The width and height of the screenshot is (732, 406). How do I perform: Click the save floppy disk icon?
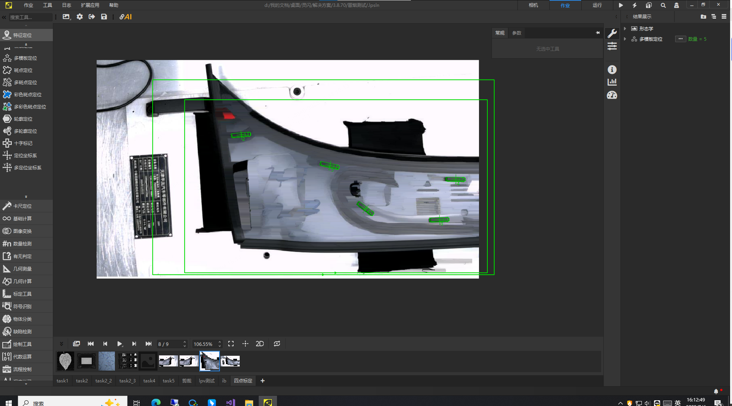click(x=104, y=17)
